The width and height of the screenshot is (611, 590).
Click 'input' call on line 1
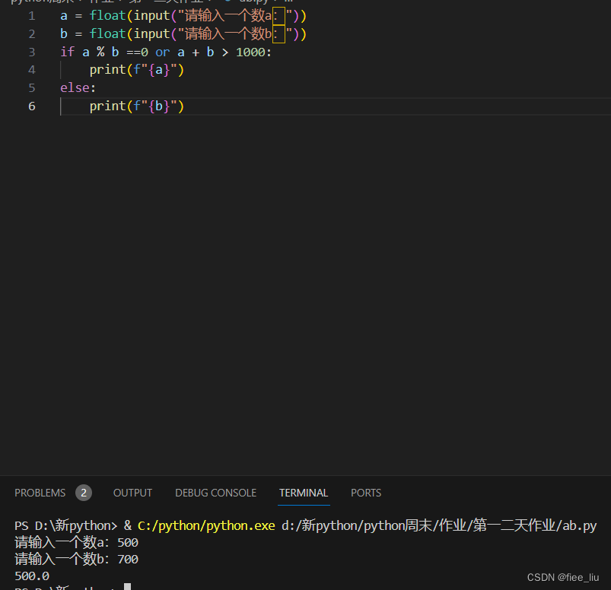152,16
